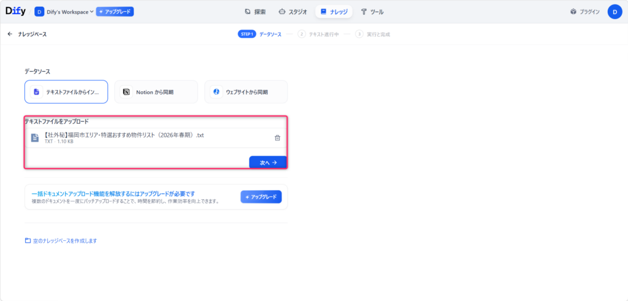Viewport: 628px width, 301px height.
Task: Click the back arrow beside ナレッジベース
Action: point(10,34)
